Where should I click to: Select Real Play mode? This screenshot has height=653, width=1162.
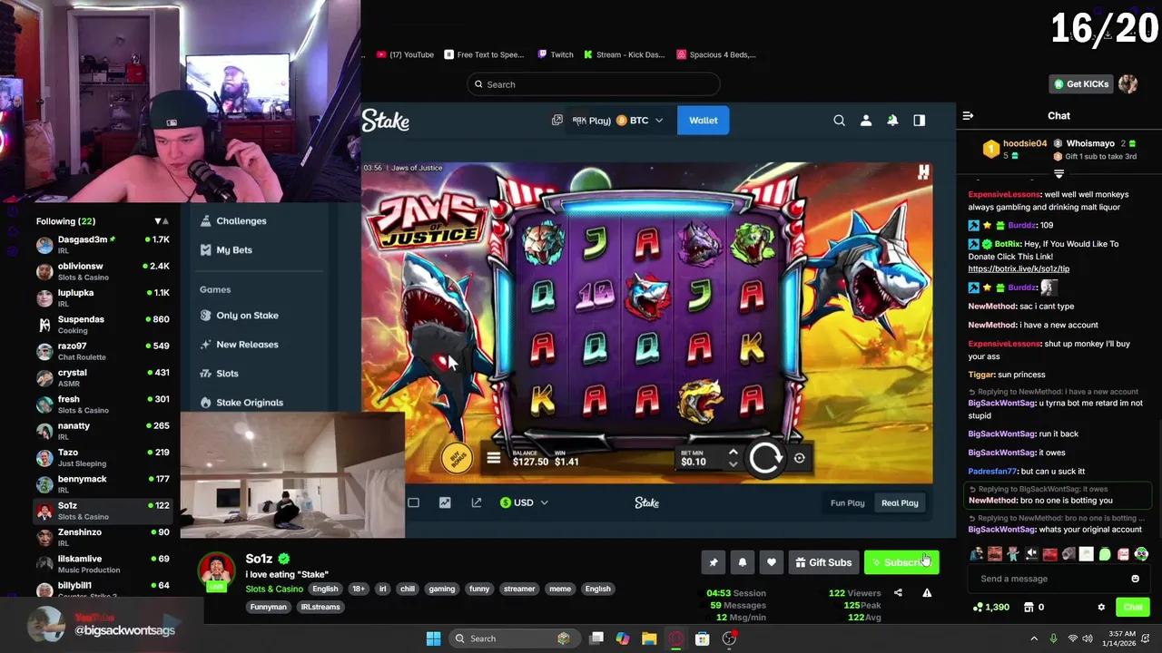pos(900,502)
